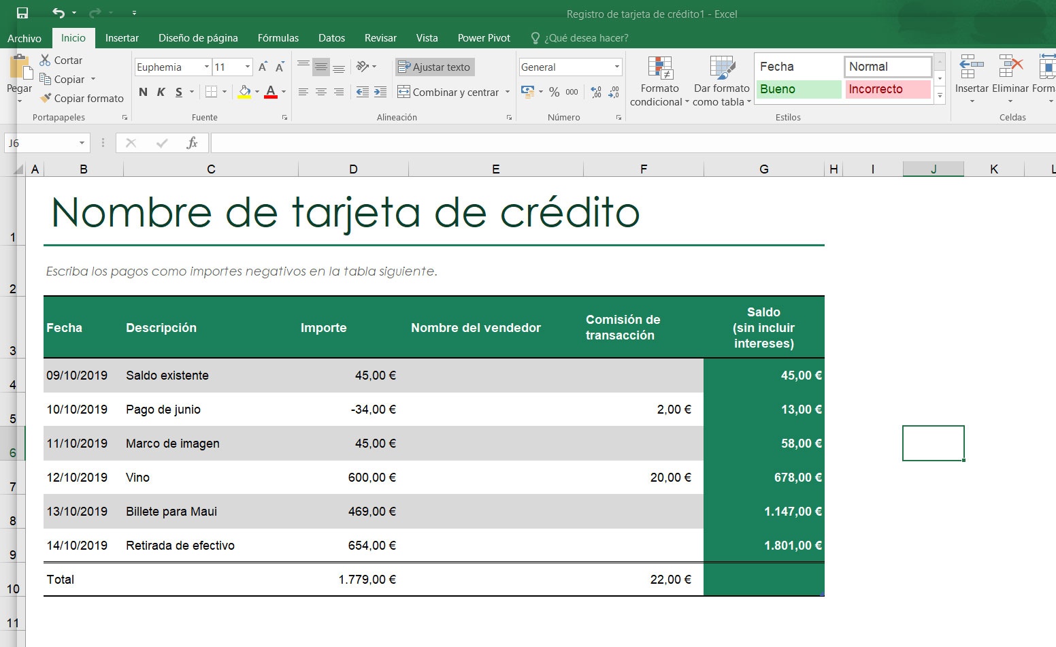This screenshot has width=1056, height=647.
Task: Click the Copiar formato paintbrush icon
Action: pos(46,99)
